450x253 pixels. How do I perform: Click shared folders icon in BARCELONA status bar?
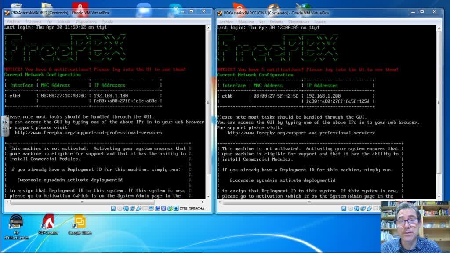(x=375, y=209)
